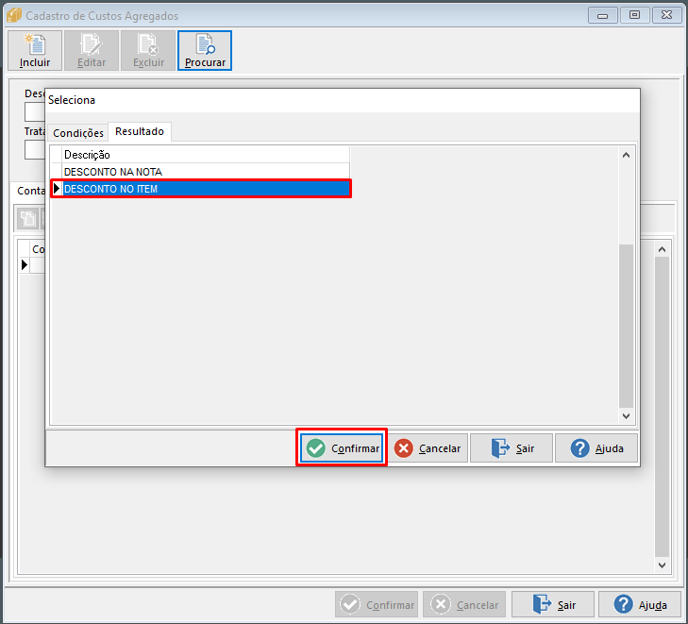The image size is (688, 624).
Task: Click main window grid scroll up arrow
Action: point(663,249)
